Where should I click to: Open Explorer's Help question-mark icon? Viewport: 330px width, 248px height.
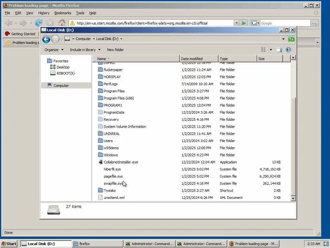(288, 50)
